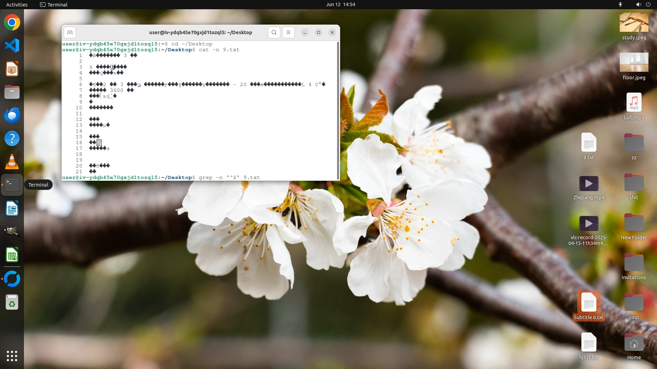The height and width of the screenshot is (369, 657).
Task: Show the applications grid
Action: coord(12,356)
